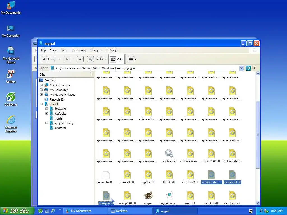287x215 pixels.
Task: Select the mozglue.dll file icon
Action: coord(106,196)
